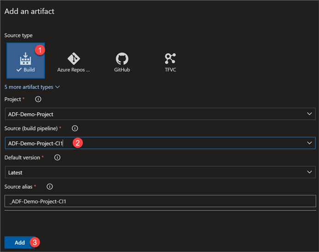319x252 pixels.
Task: Click the info icon next to Default version
Action: tap(58, 158)
